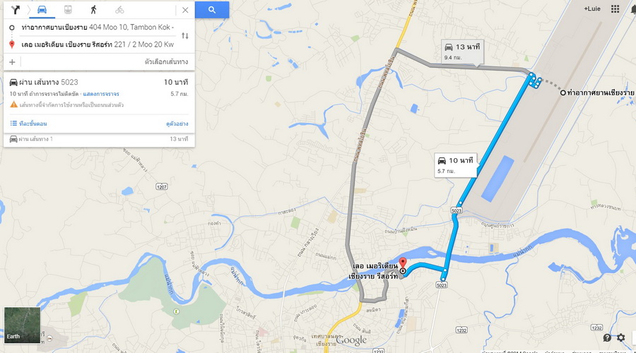Screen dimensions: 636x353
Task: Toggle Earth satellite view thumbnail
Action: pos(22,325)
